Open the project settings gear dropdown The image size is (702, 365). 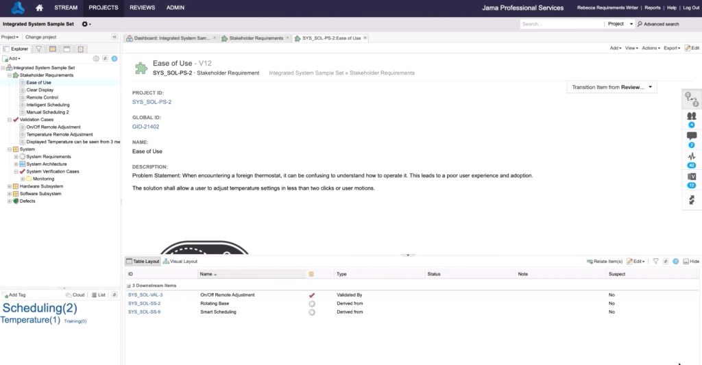86,24
